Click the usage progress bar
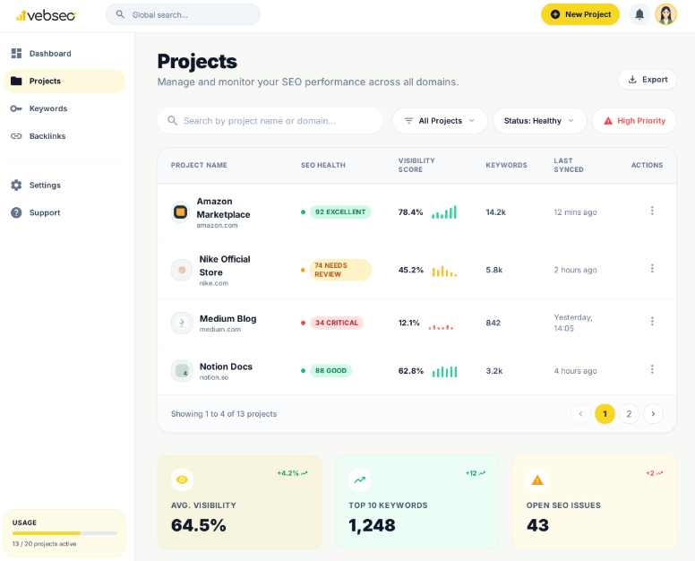 (x=64, y=533)
